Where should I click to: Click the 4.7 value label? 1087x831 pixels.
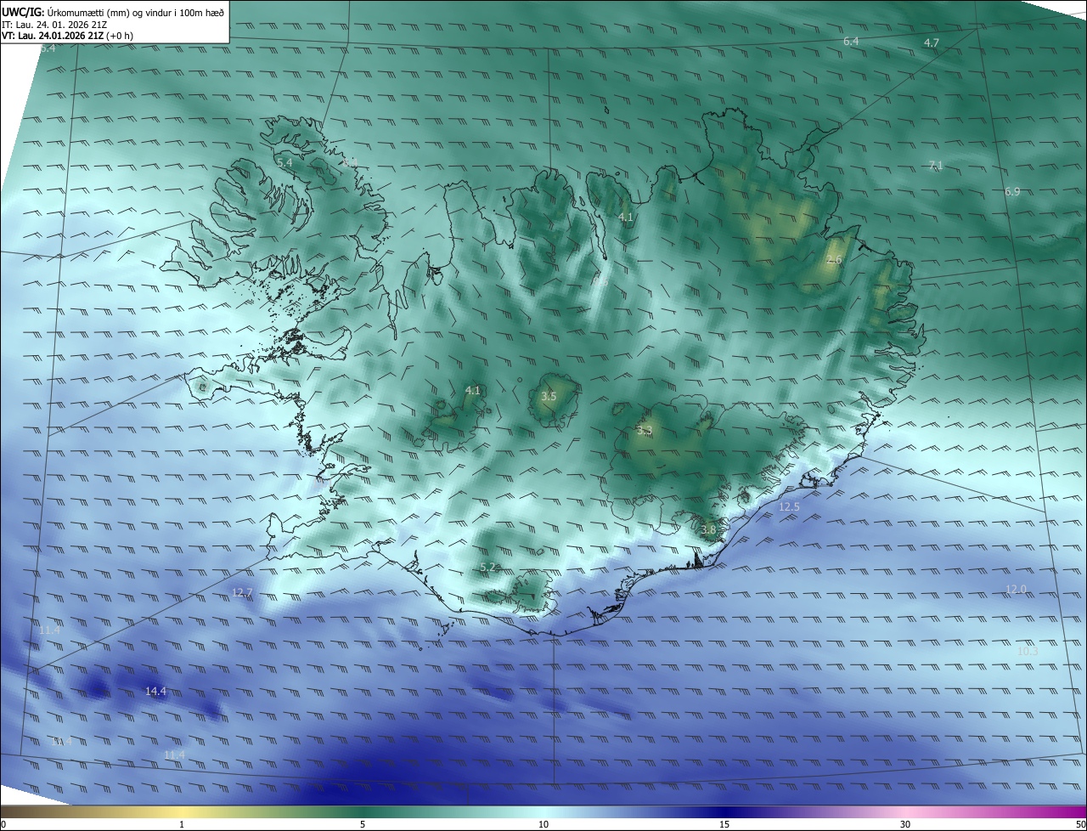(x=932, y=42)
